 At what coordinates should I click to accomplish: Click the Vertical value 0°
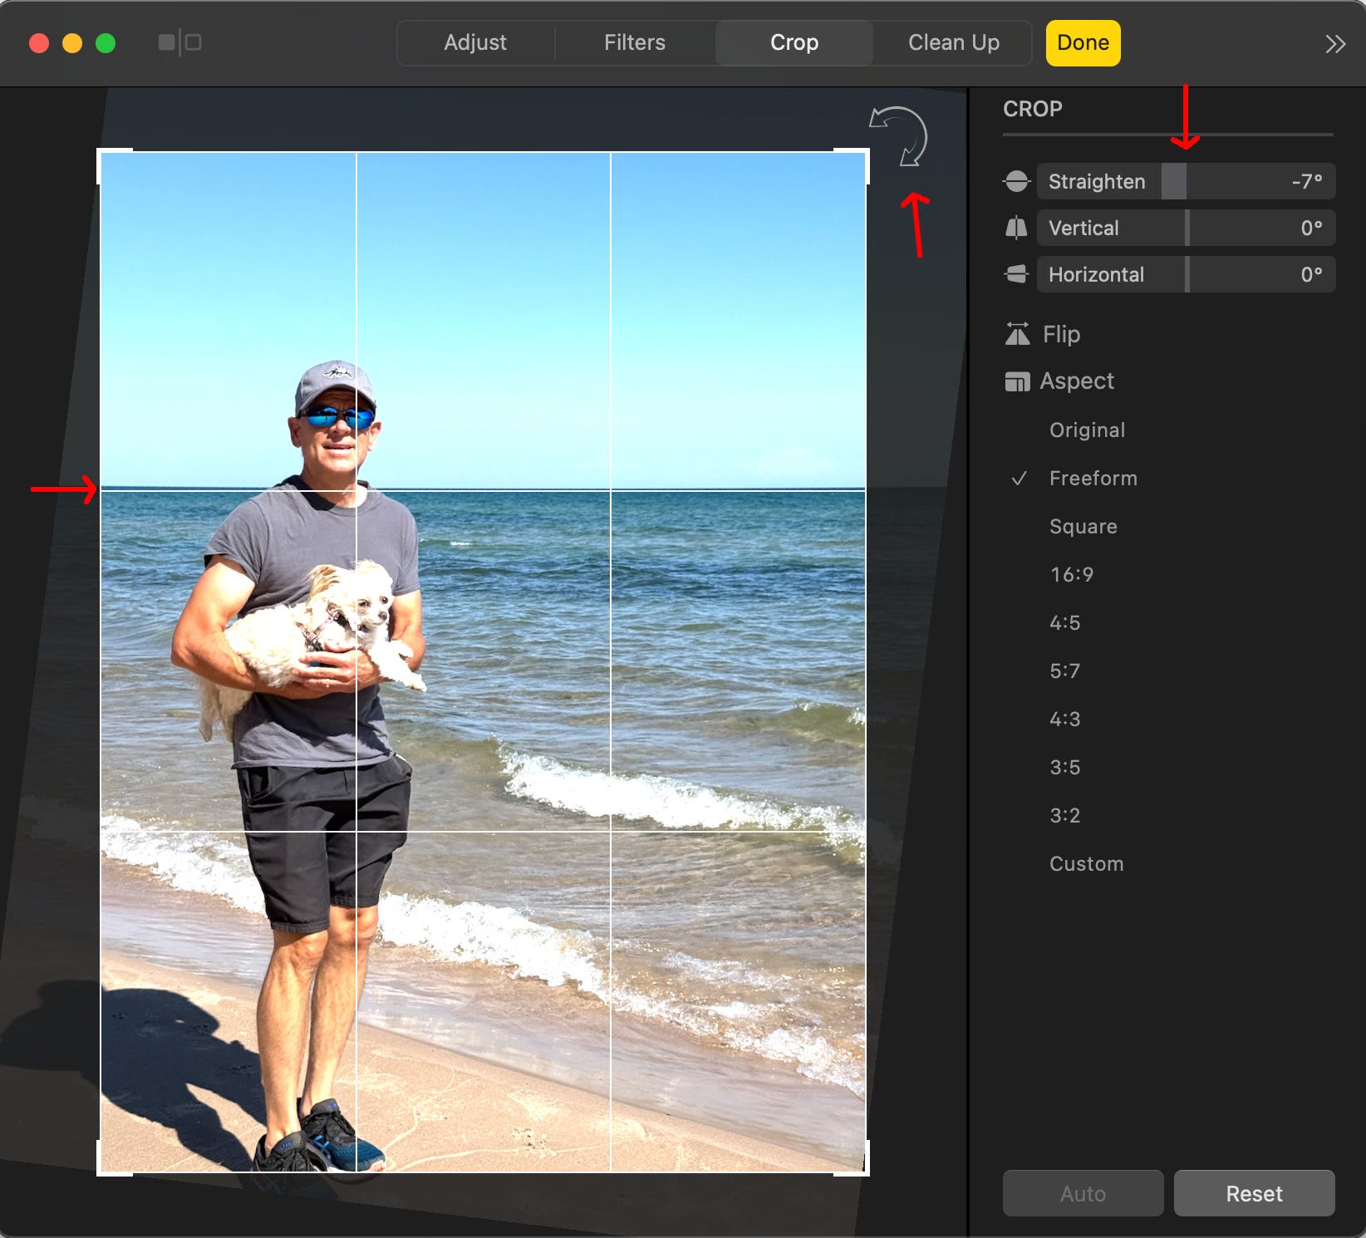point(1311,228)
